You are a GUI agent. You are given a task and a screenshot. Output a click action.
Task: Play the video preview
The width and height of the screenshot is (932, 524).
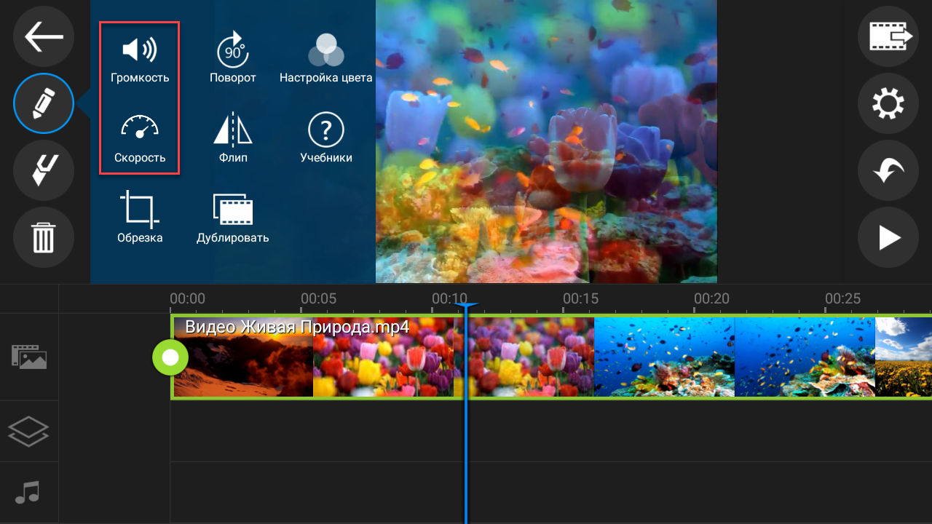point(888,238)
